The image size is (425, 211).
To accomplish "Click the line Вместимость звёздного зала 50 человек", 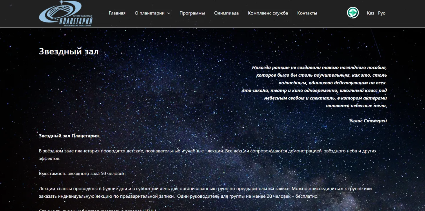I will pos(82,173).
